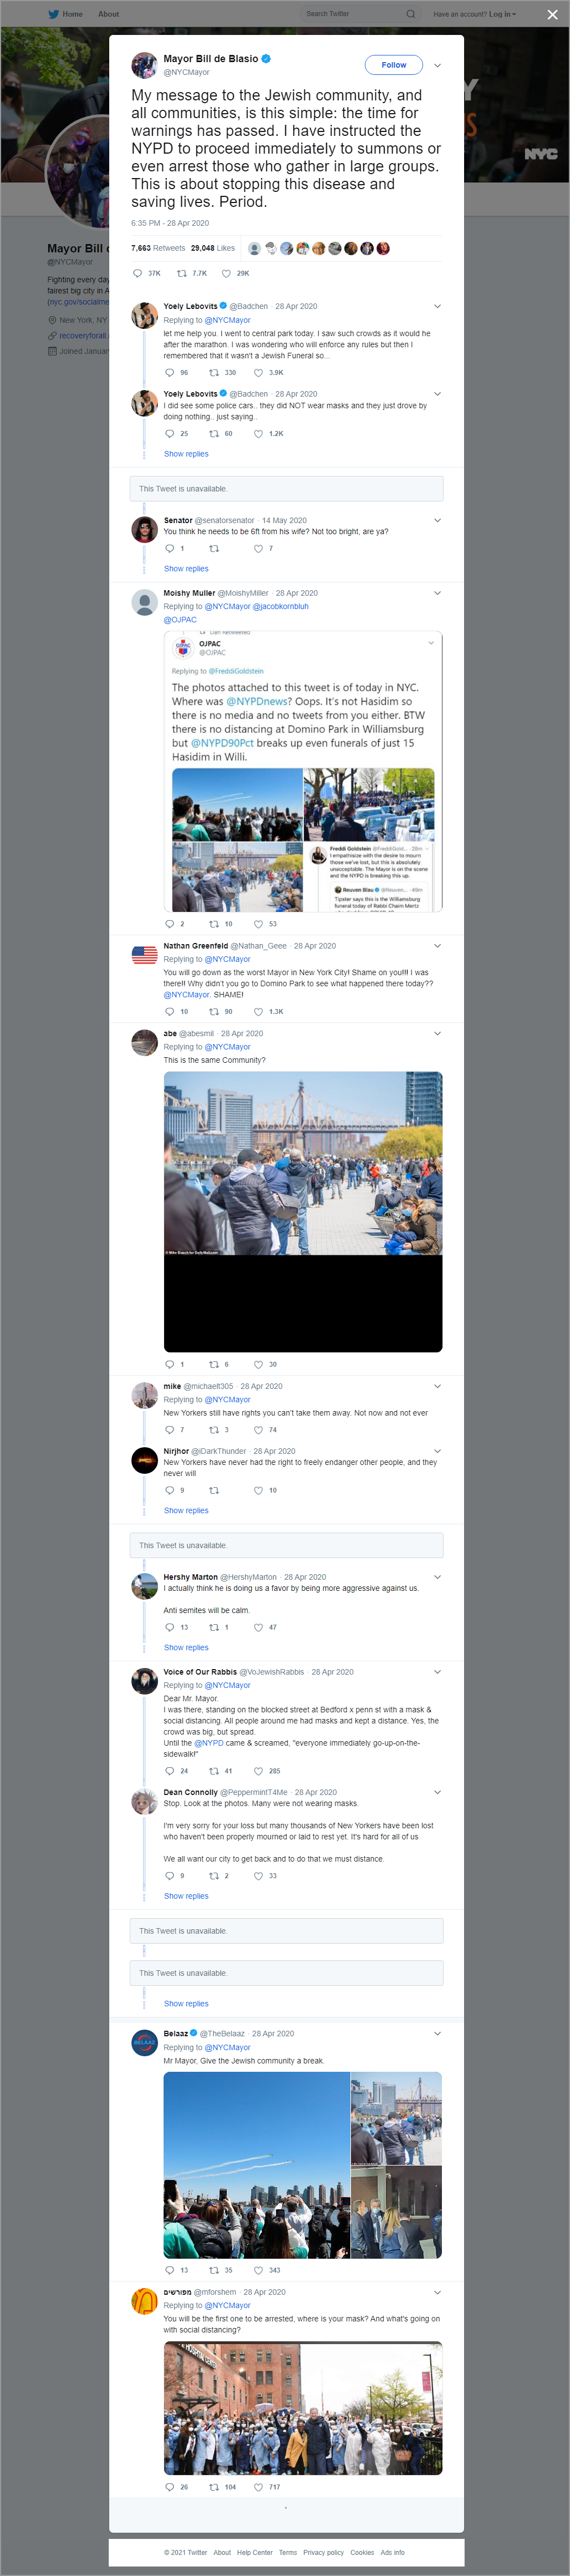
Task: Like Moishy Muller tweet with 53 likes
Action: [259, 924]
